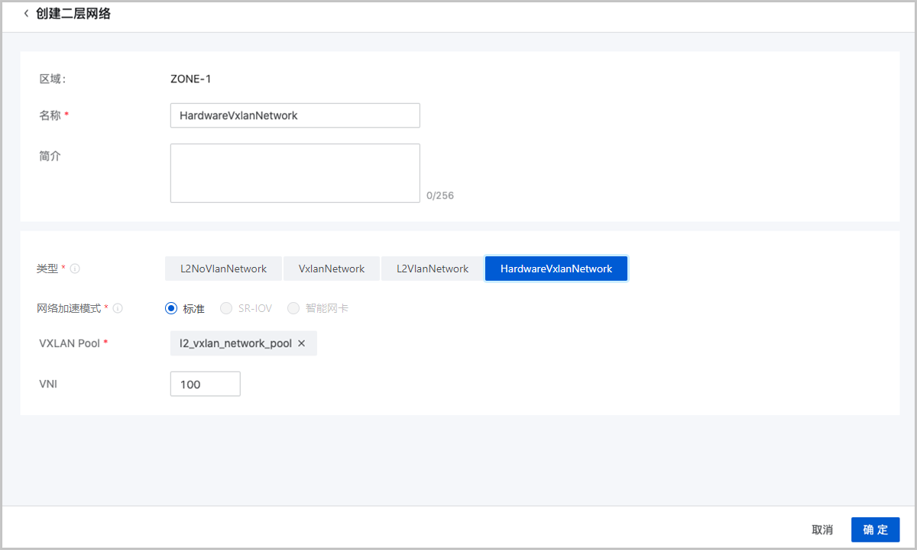Select the 标准 acceleration mode radio button
Image resolution: width=917 pixels, height=550 pixels.
pos(171,308)
